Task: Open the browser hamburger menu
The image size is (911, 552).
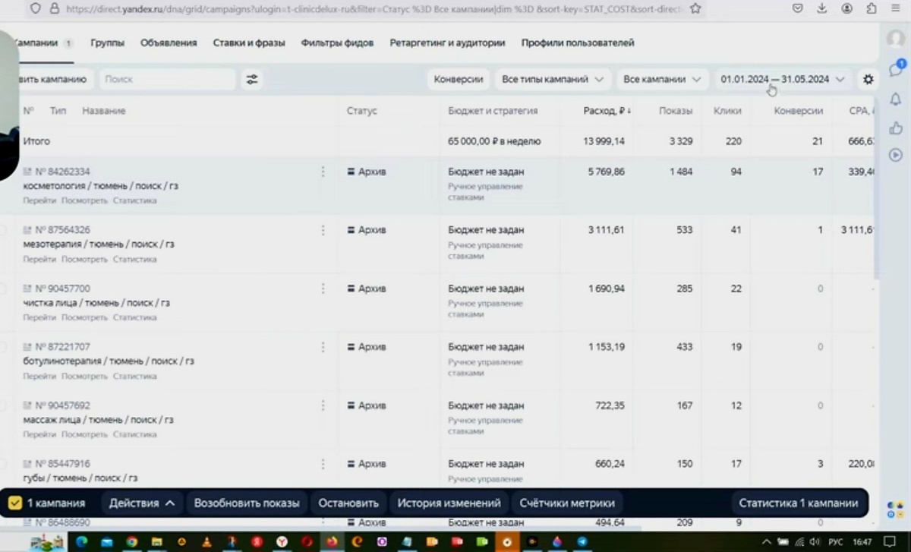Action: coord(894,8)
